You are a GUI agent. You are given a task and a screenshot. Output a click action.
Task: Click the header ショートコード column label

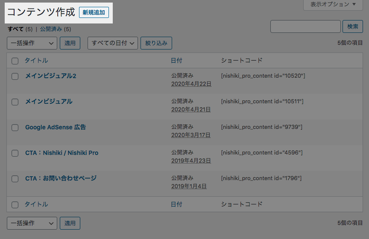pos(242,61)
